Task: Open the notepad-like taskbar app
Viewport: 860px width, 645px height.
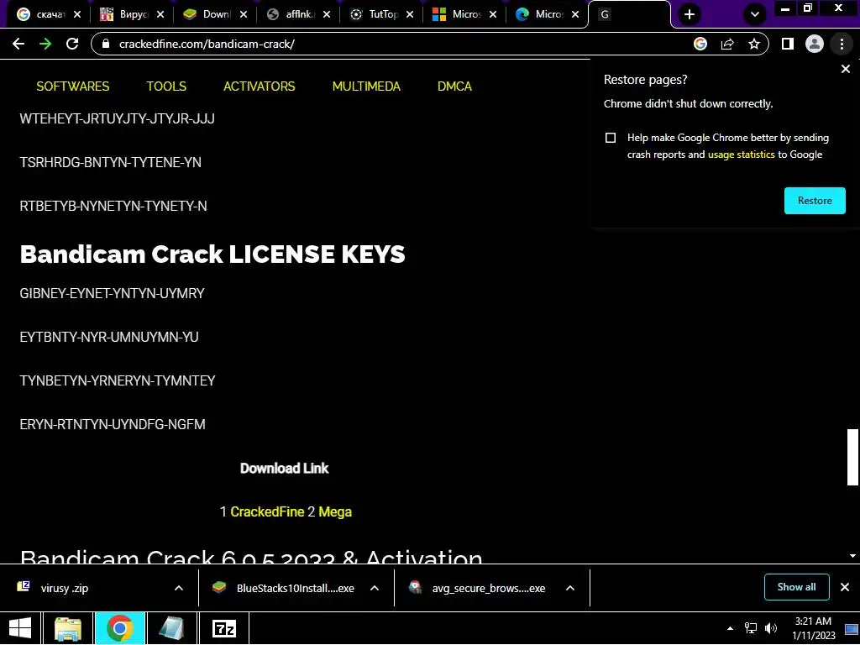Action: 171,628
